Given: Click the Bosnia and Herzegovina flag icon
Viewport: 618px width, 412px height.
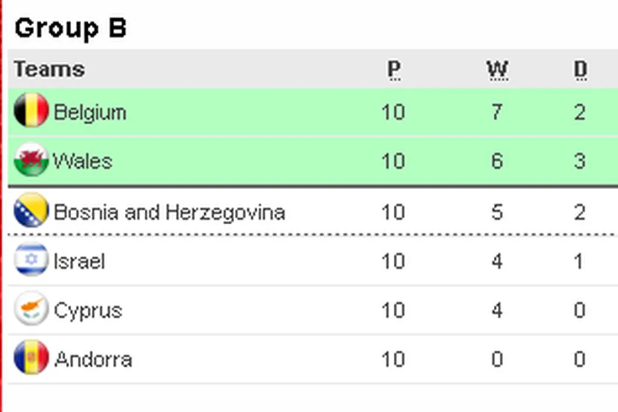Looking at the screenshot, I should click(31, 211).
